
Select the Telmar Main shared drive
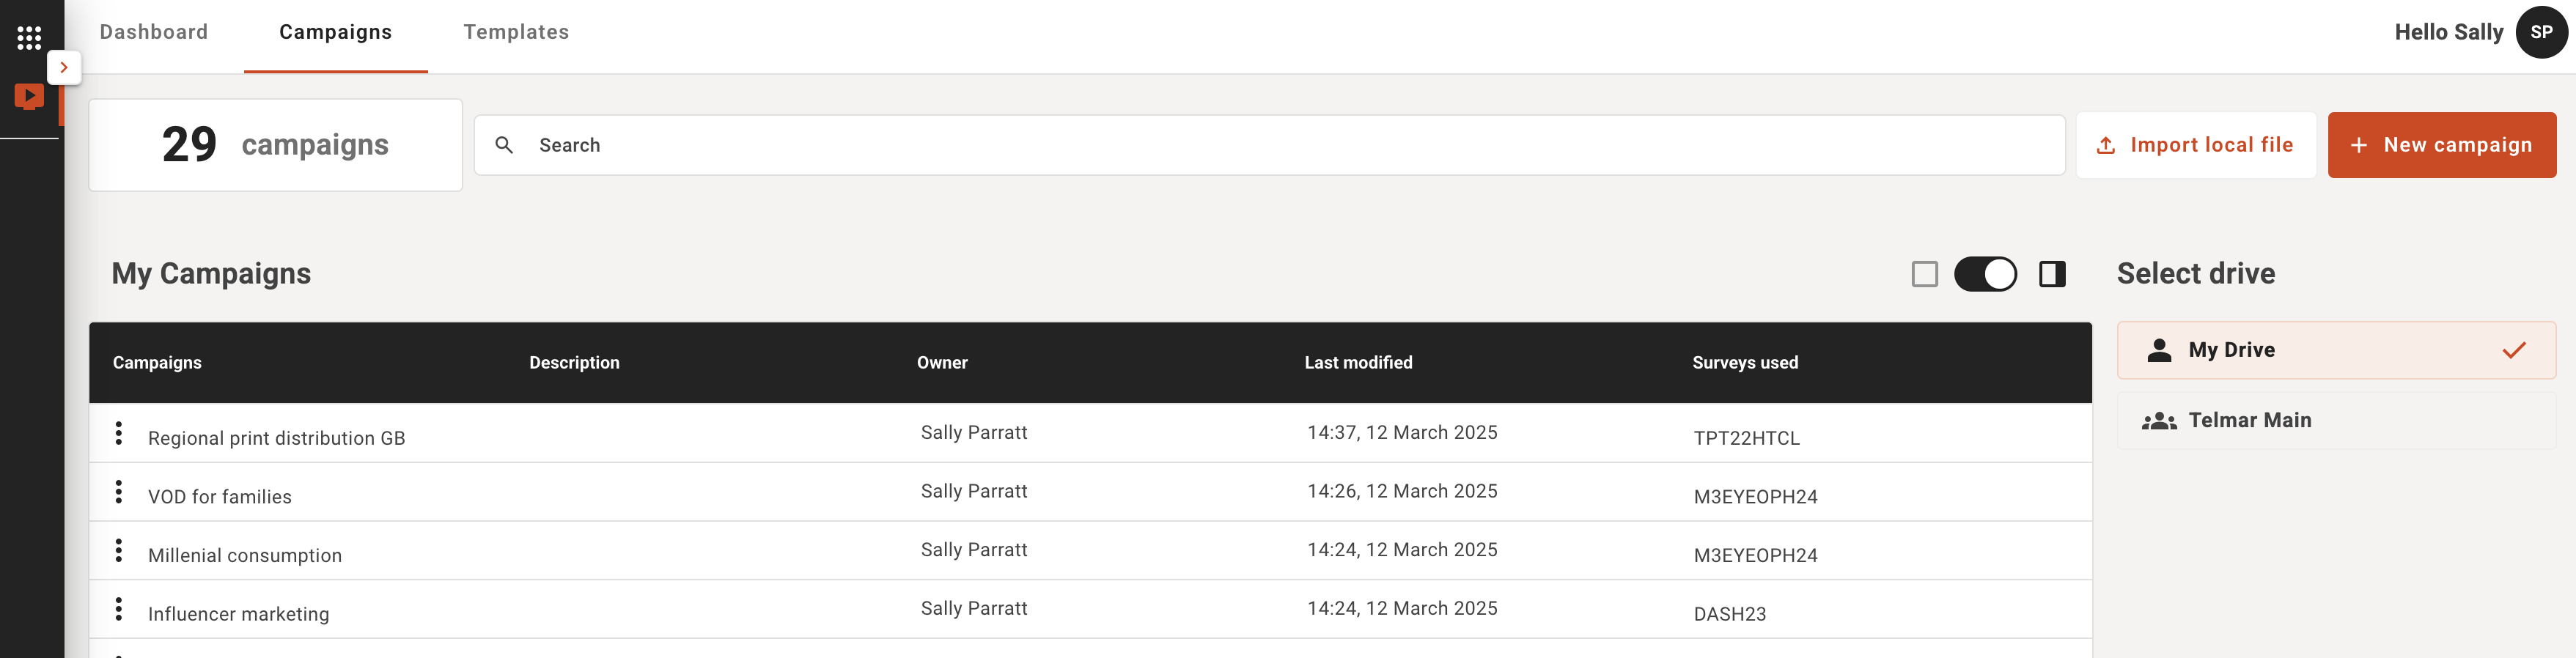(x=2336, y=421)
